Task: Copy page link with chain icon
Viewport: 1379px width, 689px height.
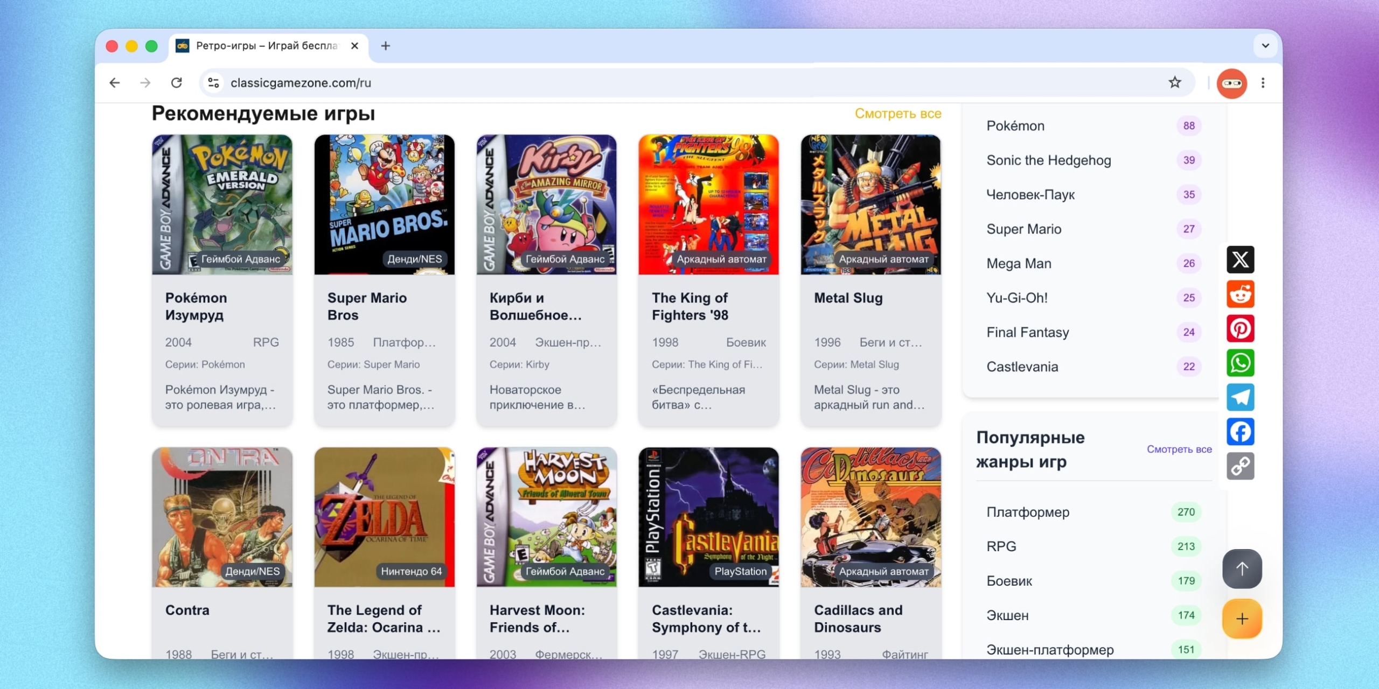Action: tap(1240, 466)
